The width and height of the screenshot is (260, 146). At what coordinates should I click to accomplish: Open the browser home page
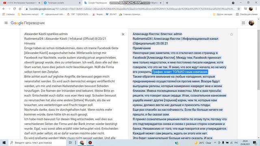coord(20,9)
